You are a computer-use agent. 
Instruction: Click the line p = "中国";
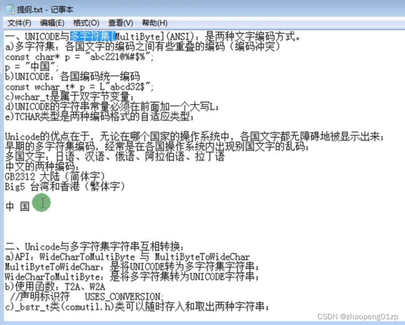pos(32,67)
